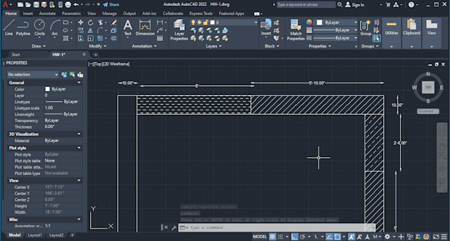
Task: Click the keyword search box
Action: [306, 5]
